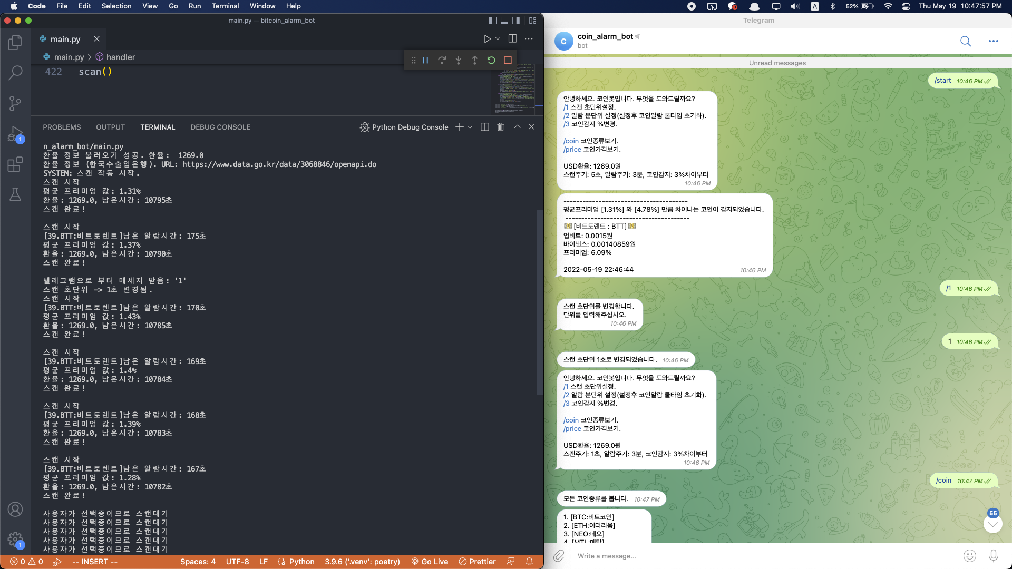Click the /price command link in first bot message
The image size is (1012, 569).
(572, 149)
